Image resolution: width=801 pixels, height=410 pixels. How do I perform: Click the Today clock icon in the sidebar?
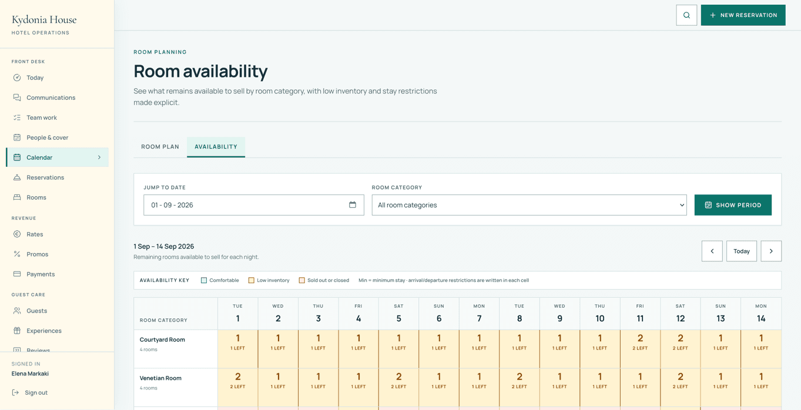(x=17, y=78)
